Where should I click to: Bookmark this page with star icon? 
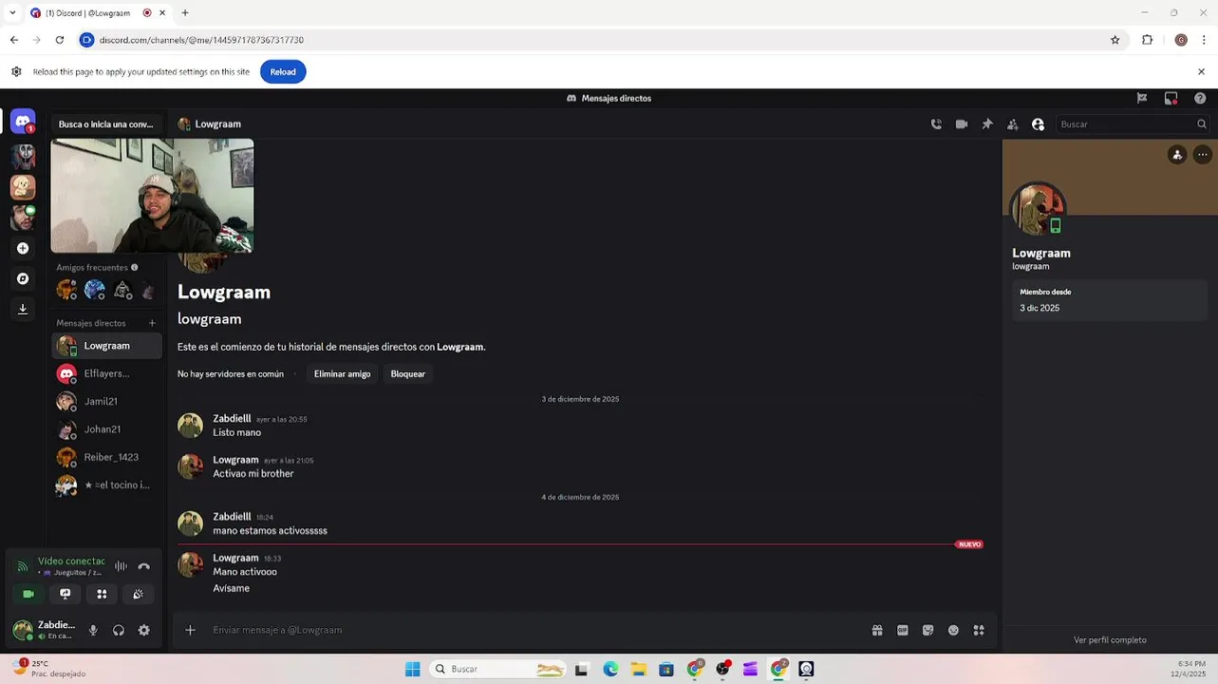[x=1115, y=40]
